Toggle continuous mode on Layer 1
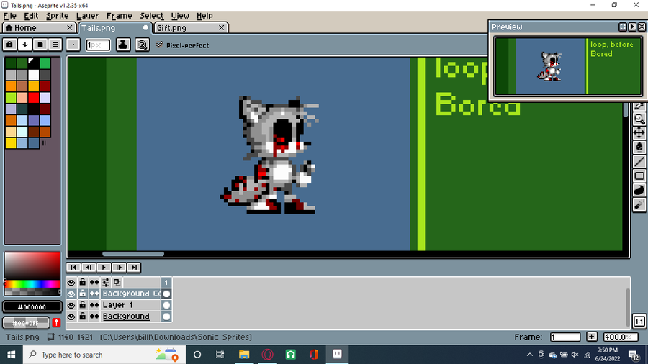This screenshot has height=364, width=648. tap(94, 305)
